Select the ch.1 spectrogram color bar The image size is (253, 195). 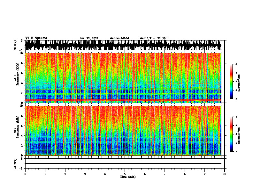[x=231, y=81]
